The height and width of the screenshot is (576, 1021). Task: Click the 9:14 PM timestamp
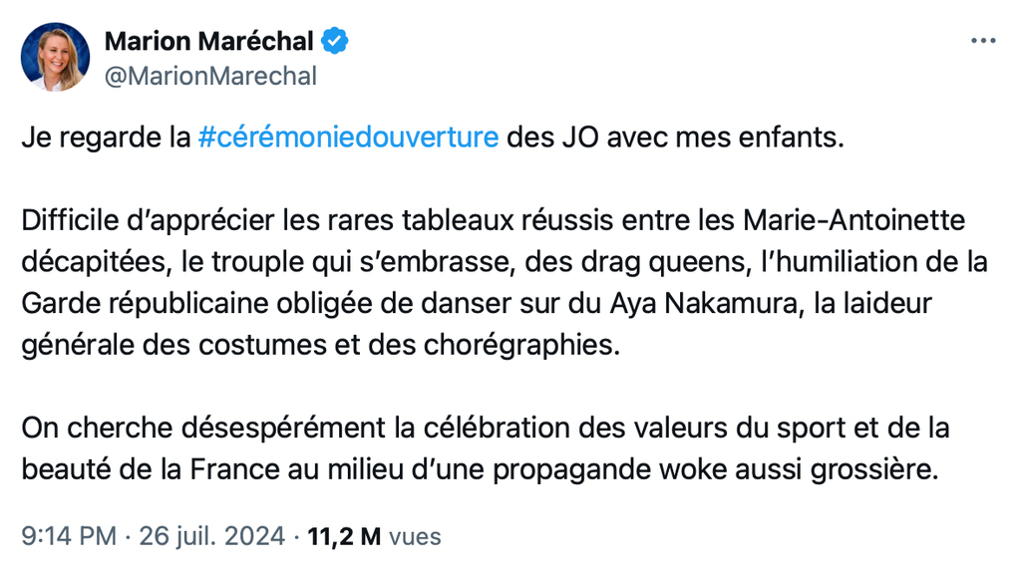point(69,537)
